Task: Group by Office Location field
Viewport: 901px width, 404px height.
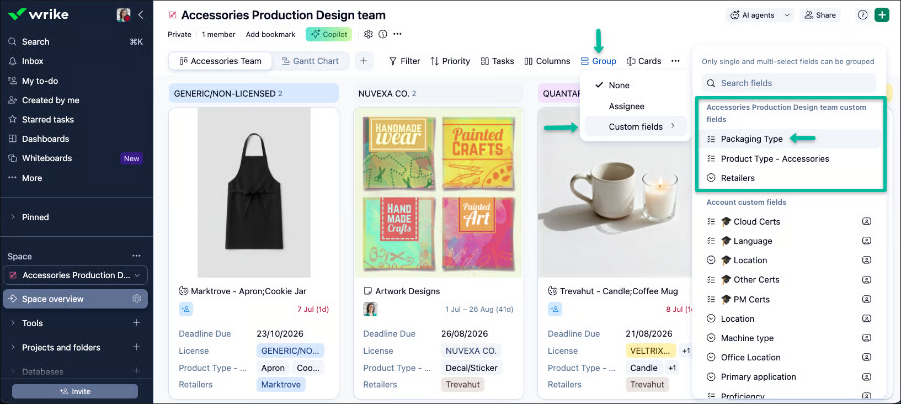Action: point(789,357)
